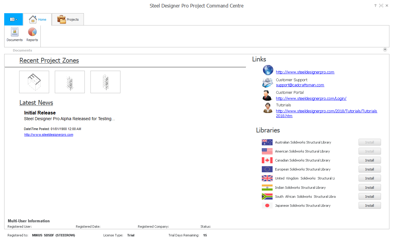Click the Australian flag icon
Screen dimensions: 393x243
267,142
